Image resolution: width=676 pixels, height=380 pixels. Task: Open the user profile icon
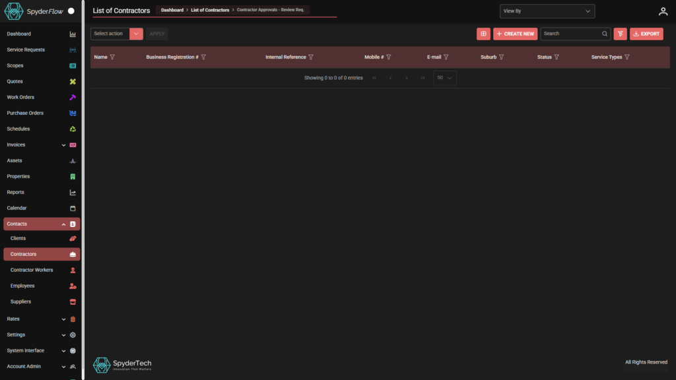click(x=663, y=11)
